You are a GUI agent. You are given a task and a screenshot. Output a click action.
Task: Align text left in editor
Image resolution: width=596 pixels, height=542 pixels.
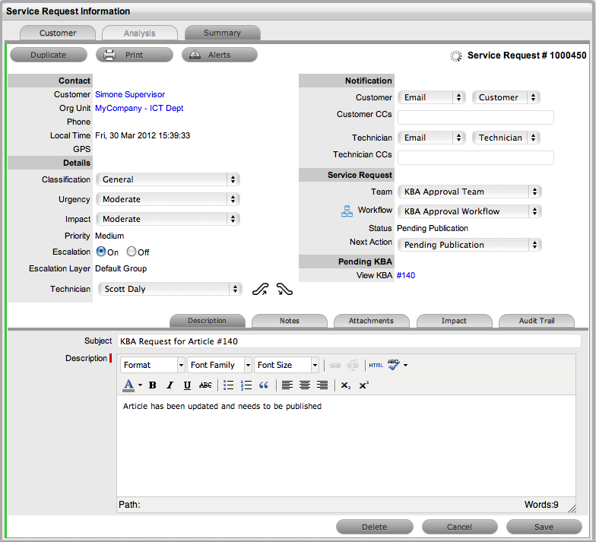point(287,385)
